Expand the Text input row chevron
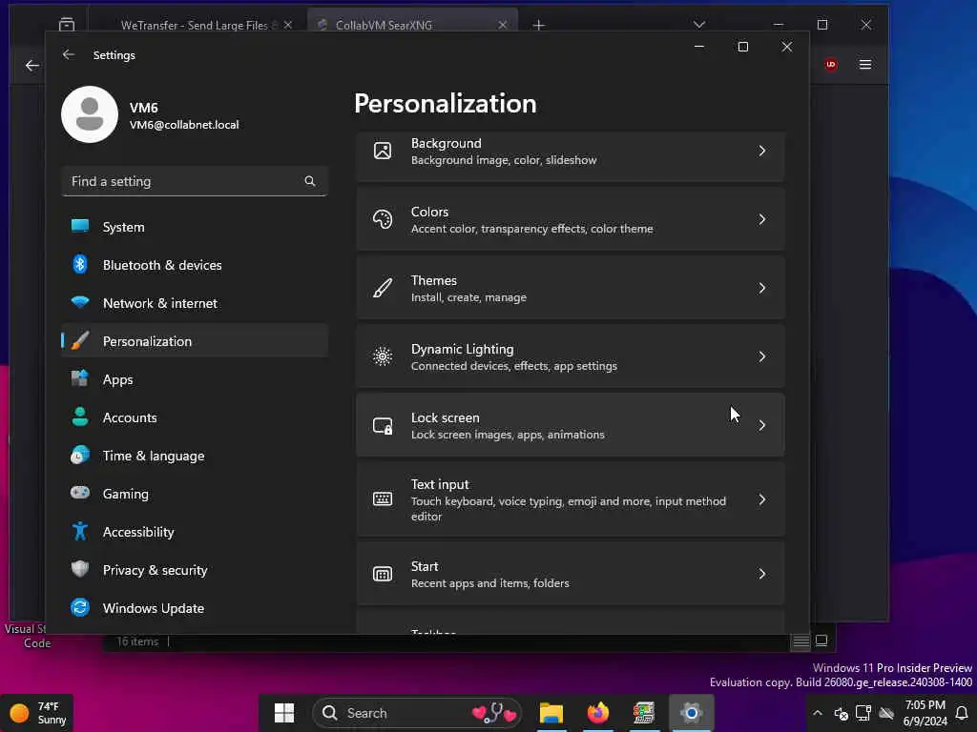977x732 pixels. (x=762, y=499)
